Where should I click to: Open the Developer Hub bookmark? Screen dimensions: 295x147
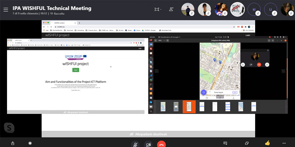[165, 30]
